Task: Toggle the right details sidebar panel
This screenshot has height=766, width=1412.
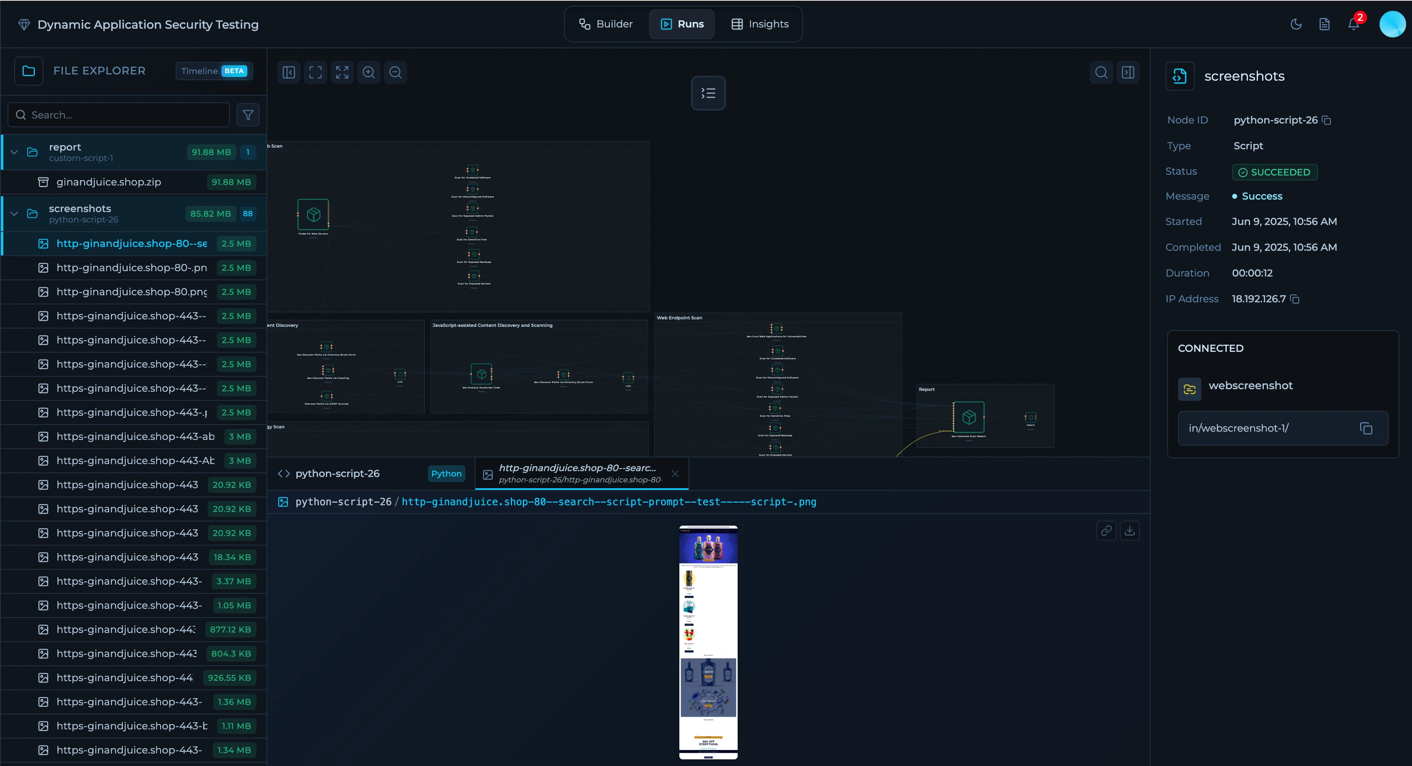Action: [x=1128, y=72]
